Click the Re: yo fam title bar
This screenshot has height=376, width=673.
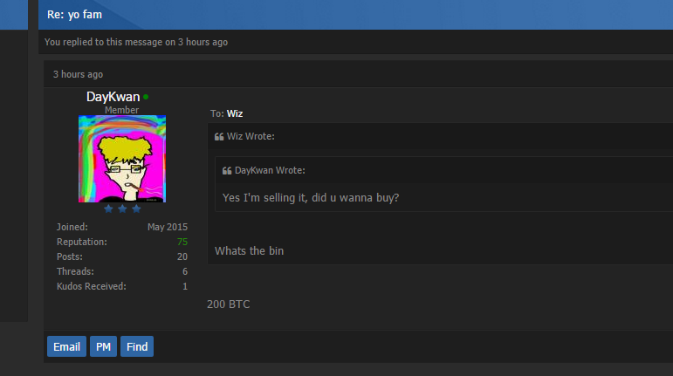[x=355, y=15]
